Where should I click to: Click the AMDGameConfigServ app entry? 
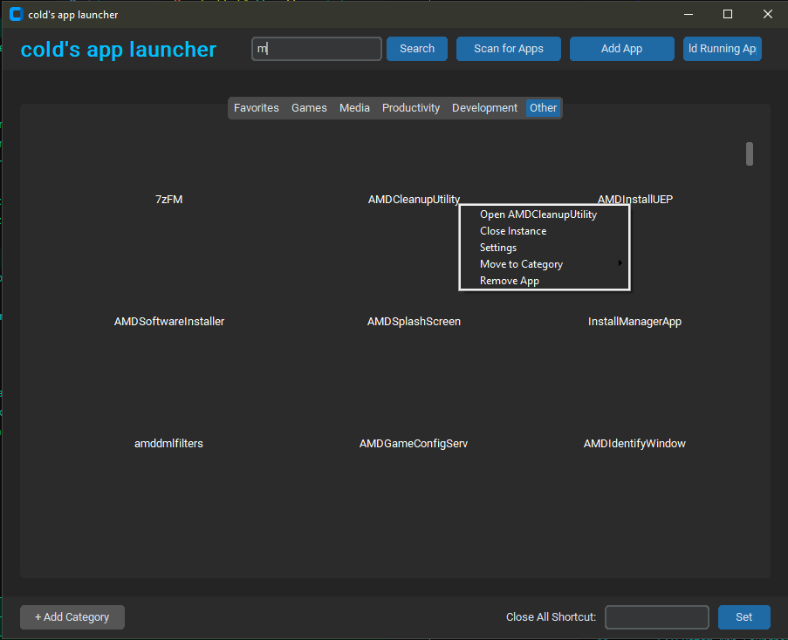pyautogui.click(x=414, y=443)
